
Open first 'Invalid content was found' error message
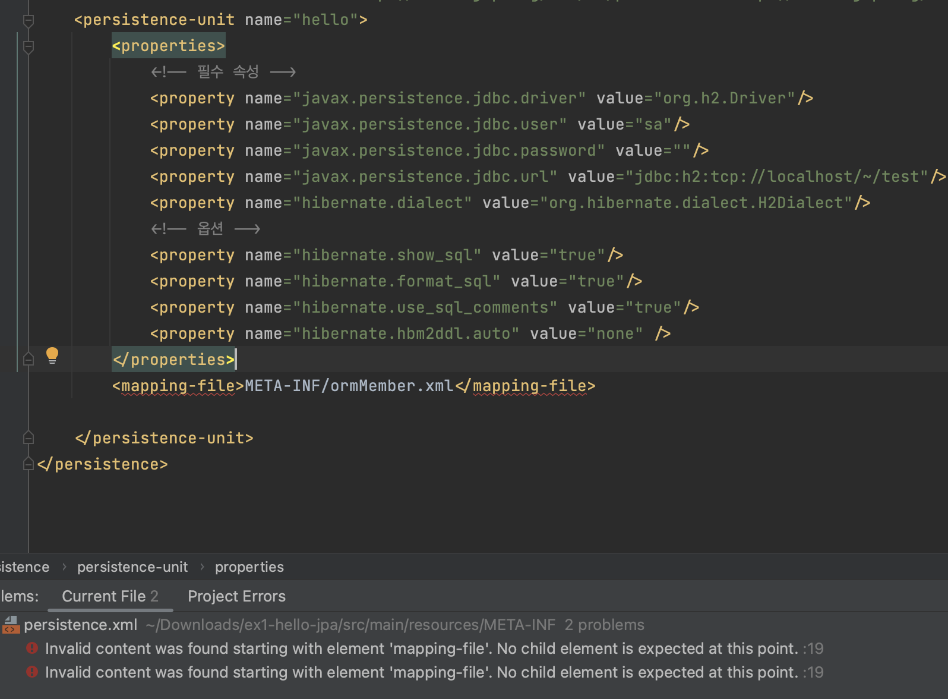(422, 648)
